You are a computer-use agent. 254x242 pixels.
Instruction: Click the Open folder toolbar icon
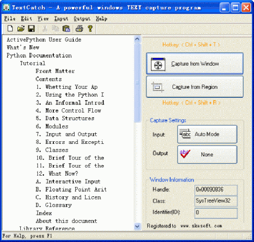tap(21, 28)
